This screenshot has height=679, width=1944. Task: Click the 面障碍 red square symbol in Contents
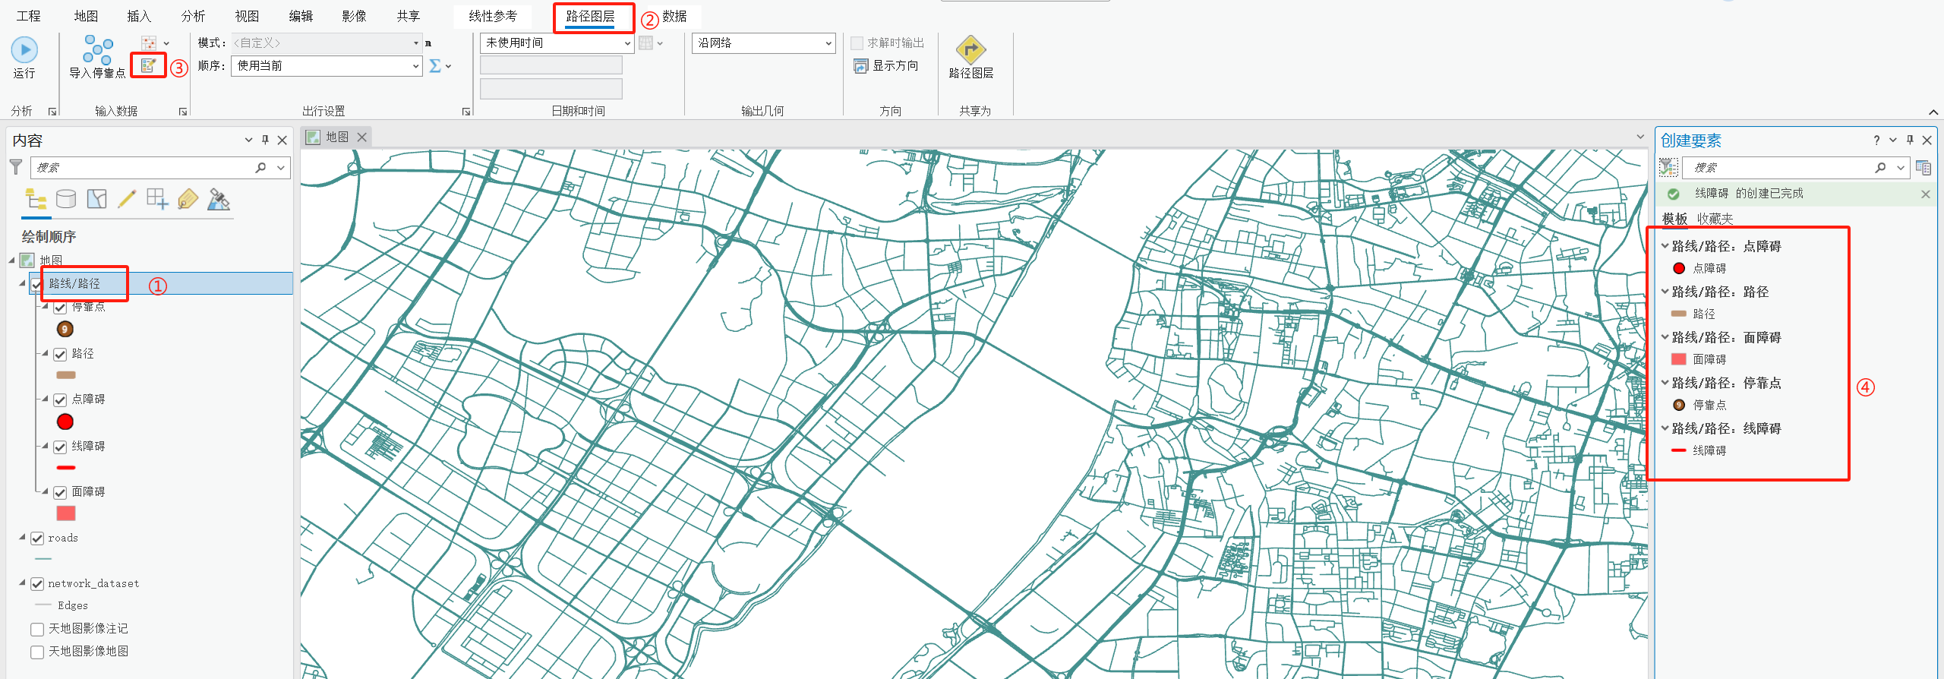(x=66, y=513)
